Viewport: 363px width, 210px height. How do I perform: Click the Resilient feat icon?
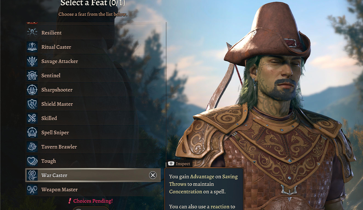tap(32, 33)
